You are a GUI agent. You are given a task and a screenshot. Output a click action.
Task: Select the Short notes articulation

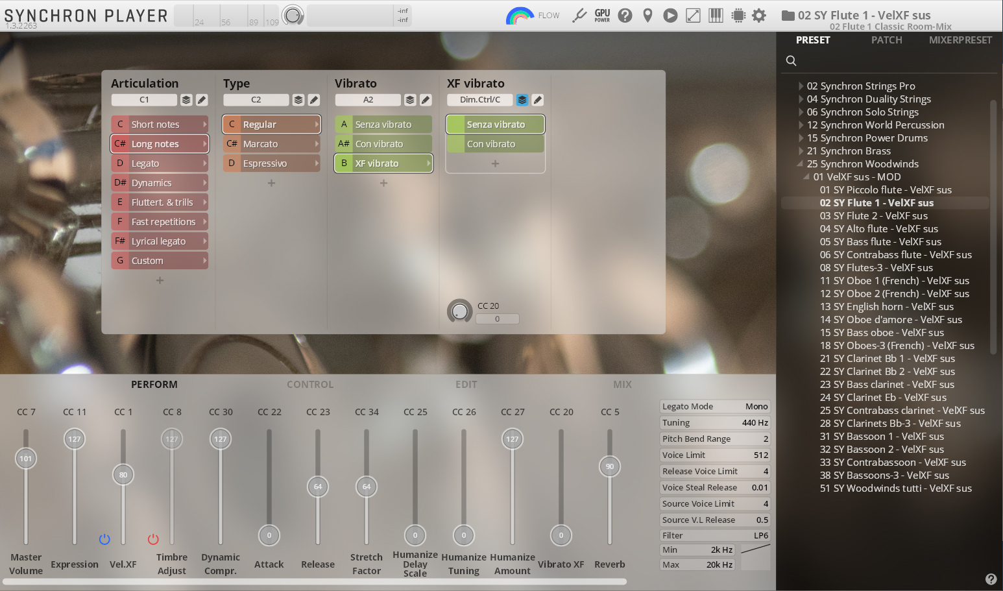[x=160, y=125]
